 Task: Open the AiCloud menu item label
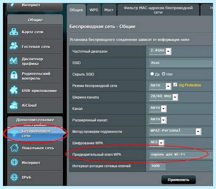(29, 105)
